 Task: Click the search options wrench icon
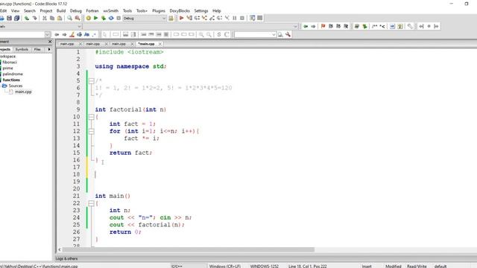288,35
